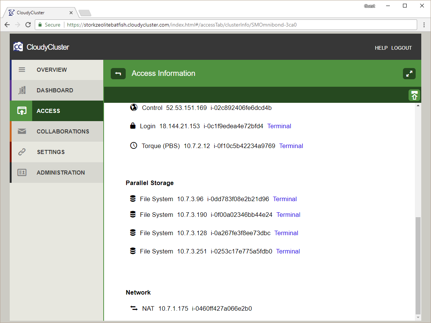Select the CloudyCluster browser tab
431x323 pixels.
coord(40,13)
